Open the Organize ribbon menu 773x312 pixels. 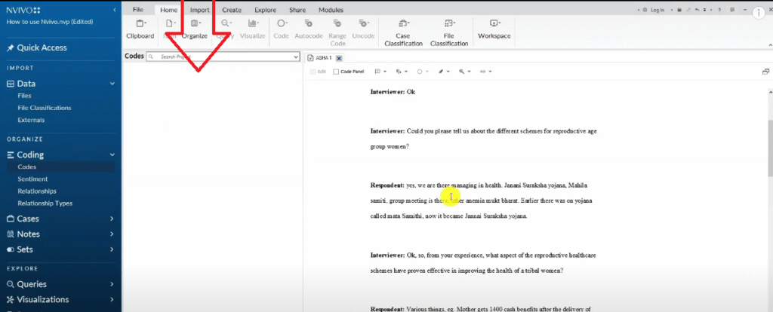coord(195,29)
